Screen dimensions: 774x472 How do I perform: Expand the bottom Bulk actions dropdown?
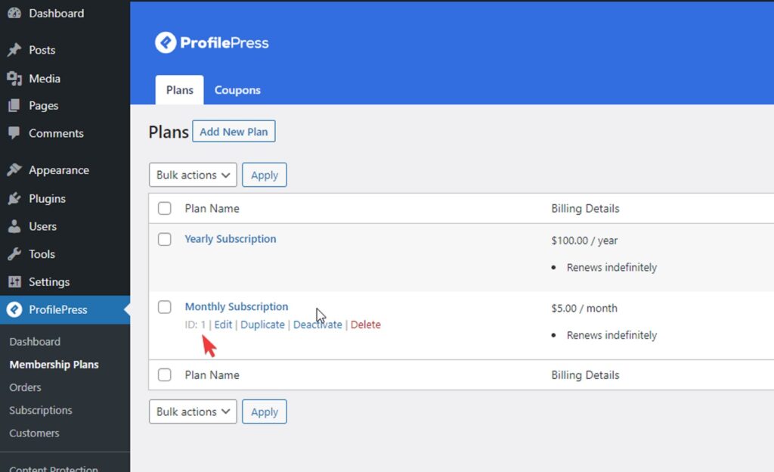(193, 411)
